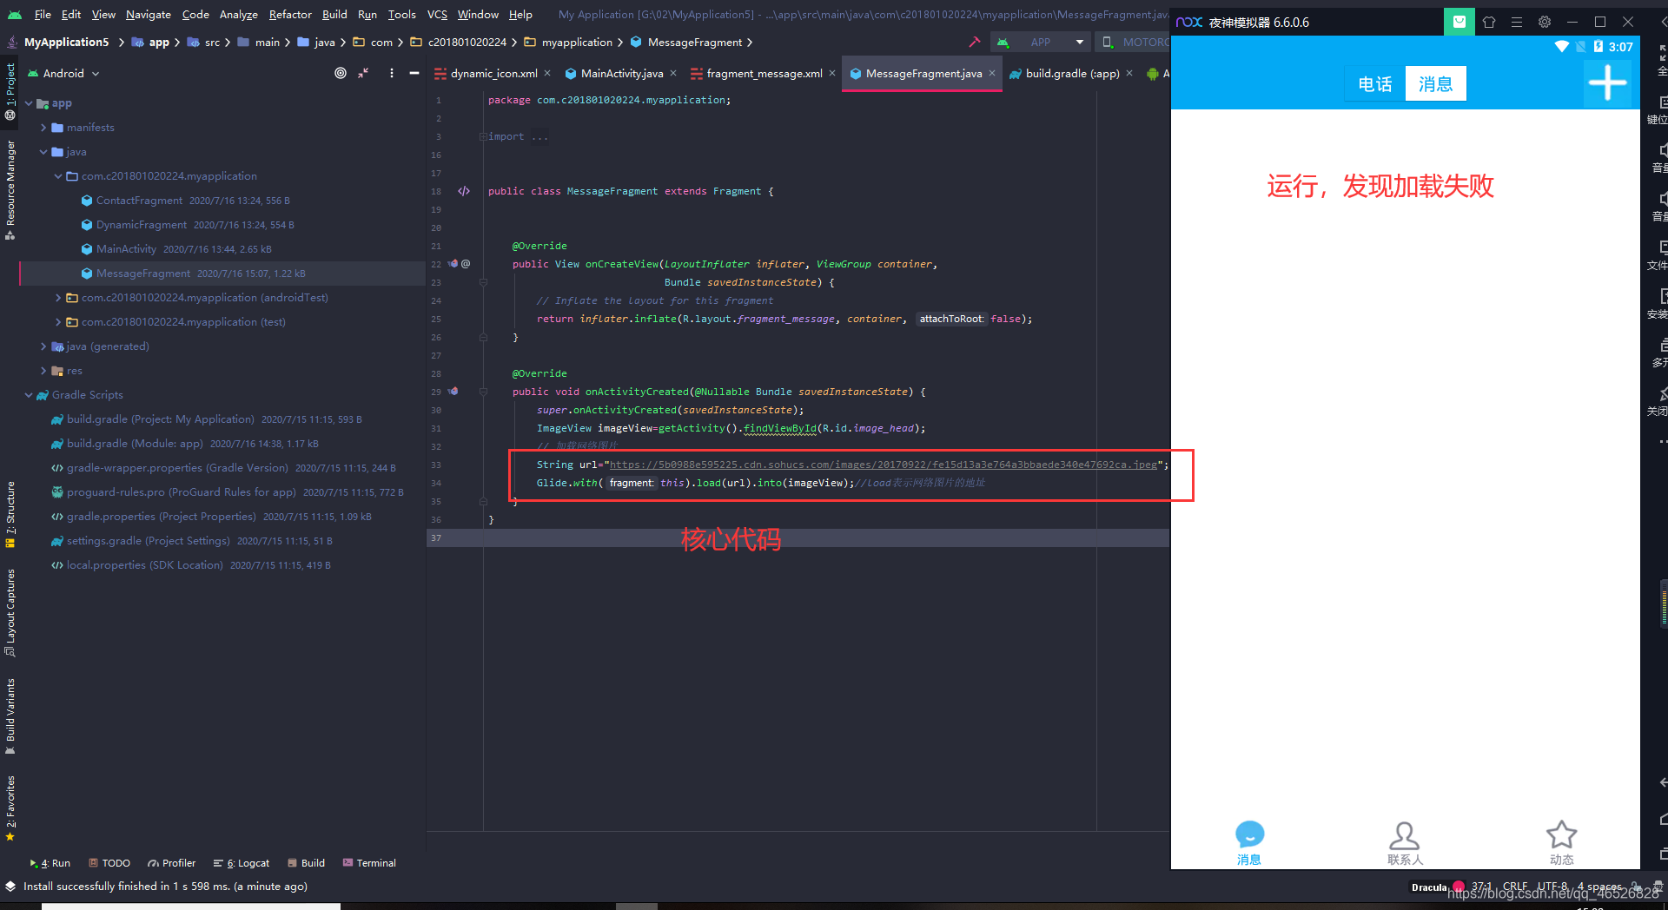Open Project panel options three-dots menu
Viewport: 1668px width, 910px height.
pyautogui.click(x=392, y=73)
